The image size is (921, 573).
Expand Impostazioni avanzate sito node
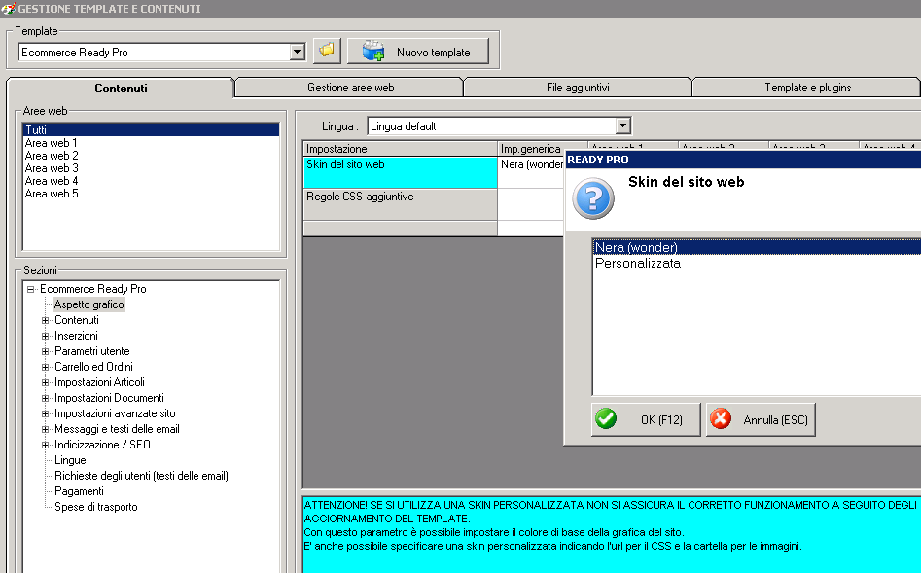pos(46,413)
